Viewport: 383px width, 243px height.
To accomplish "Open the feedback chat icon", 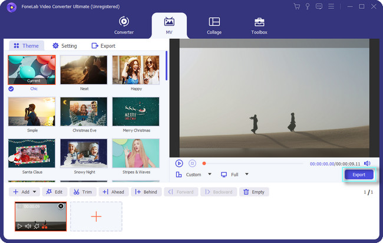I will 319,6.
